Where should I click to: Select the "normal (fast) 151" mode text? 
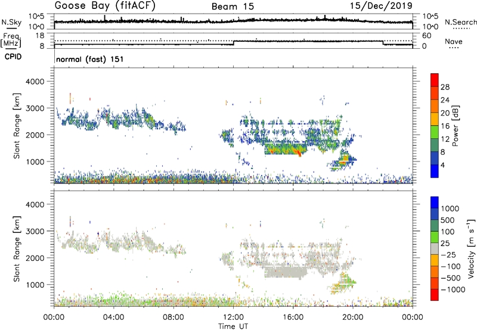(x=90, y=59)
